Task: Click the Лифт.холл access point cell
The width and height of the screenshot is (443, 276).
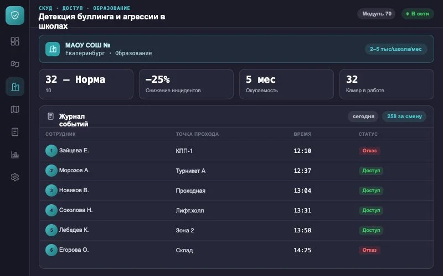Action: pos(190,210)
